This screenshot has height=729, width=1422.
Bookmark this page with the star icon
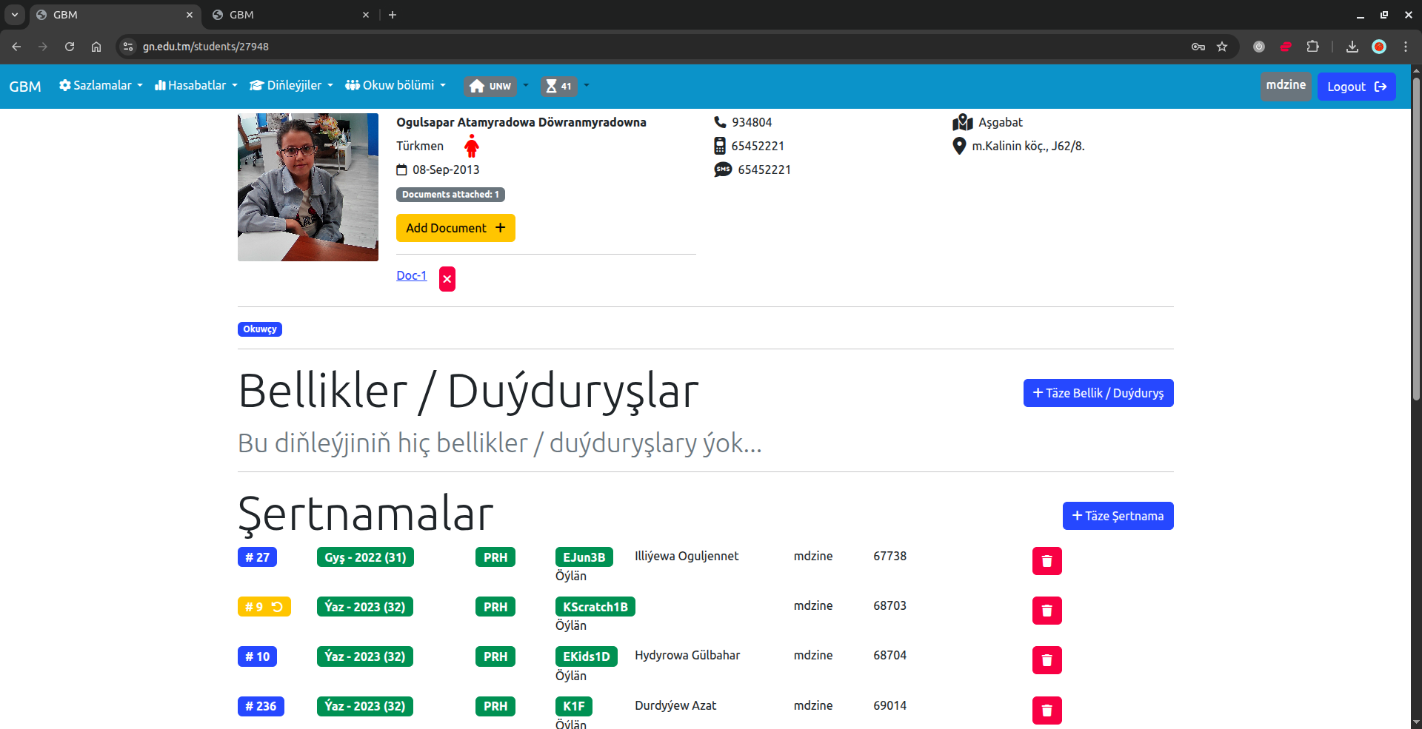(x=1222, y=47)
